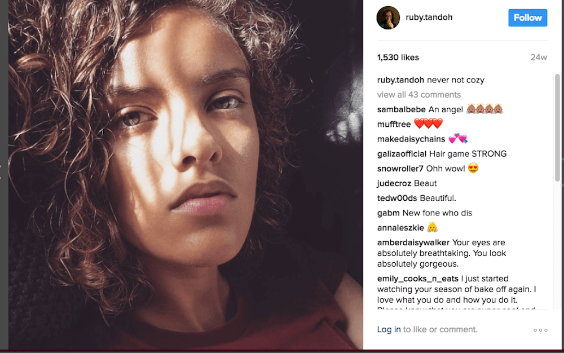Viewport: 564px width, 353px height.
Task: Open ruby.tandoh username in header
Action: click(429, 17)
